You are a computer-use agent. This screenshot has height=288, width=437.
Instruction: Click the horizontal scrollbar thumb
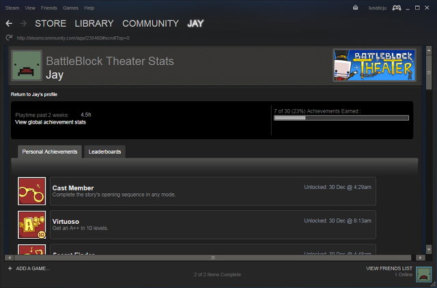213,258
